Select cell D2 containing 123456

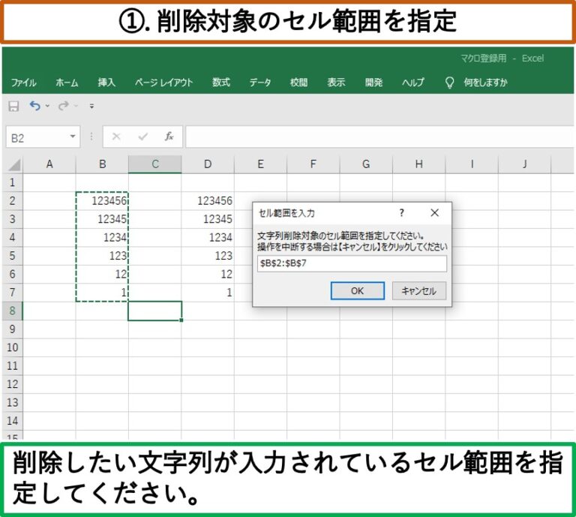[208, 201]
